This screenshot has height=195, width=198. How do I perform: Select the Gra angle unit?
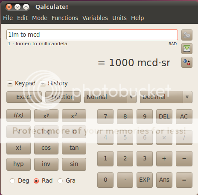pos(67,181)
